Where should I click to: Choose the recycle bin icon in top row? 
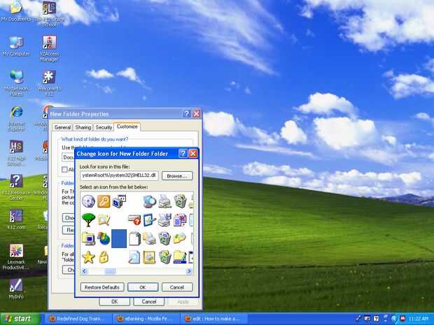tap(180, 201)
